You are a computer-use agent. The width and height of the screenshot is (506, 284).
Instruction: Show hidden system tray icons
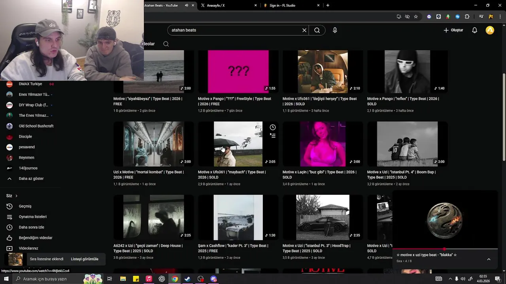[450, 279]
